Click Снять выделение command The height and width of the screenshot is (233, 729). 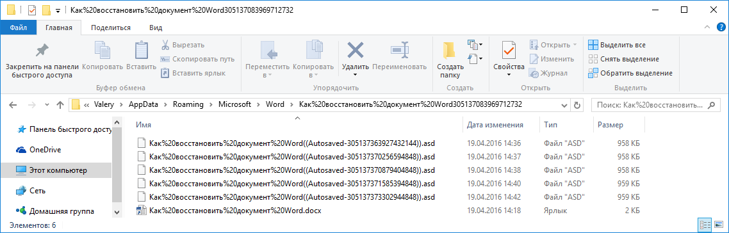(x=623, y=59)
